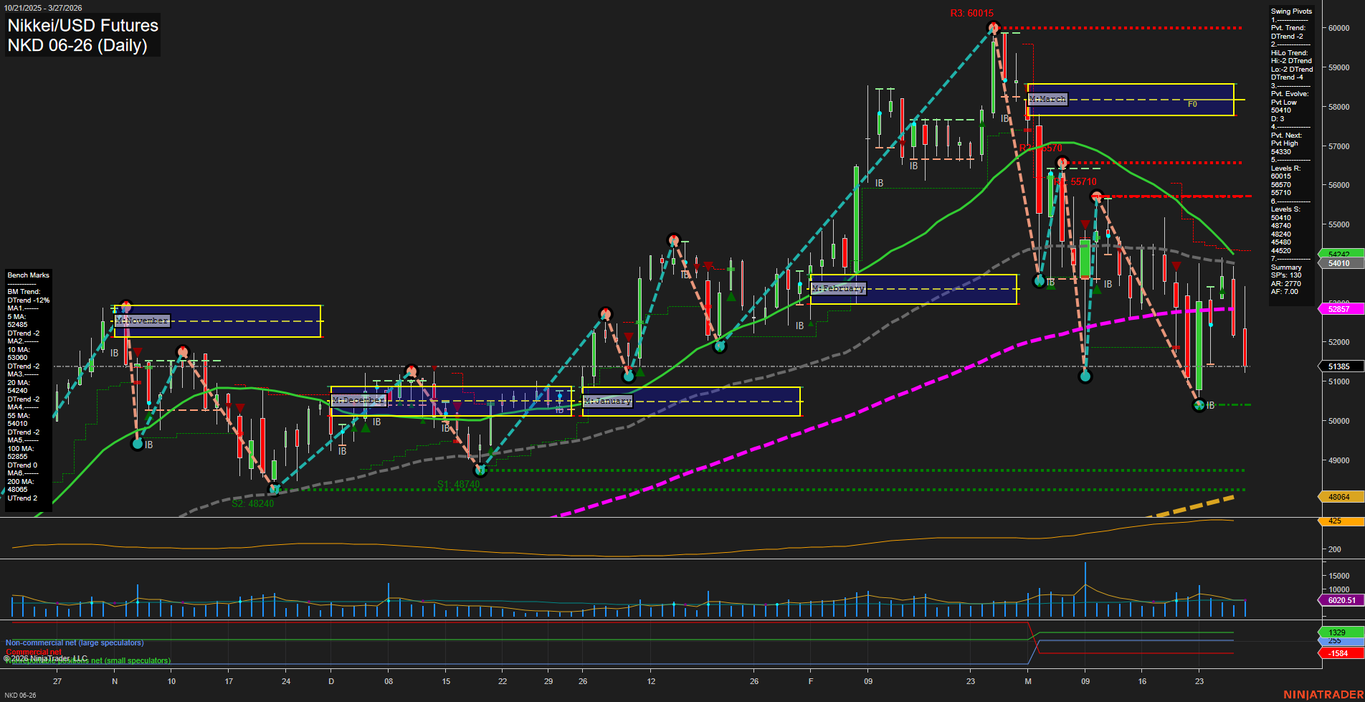Click the Bench Marks panel on the left
The height and width of the screenshot is (702, 1365).
click(29, 275)
